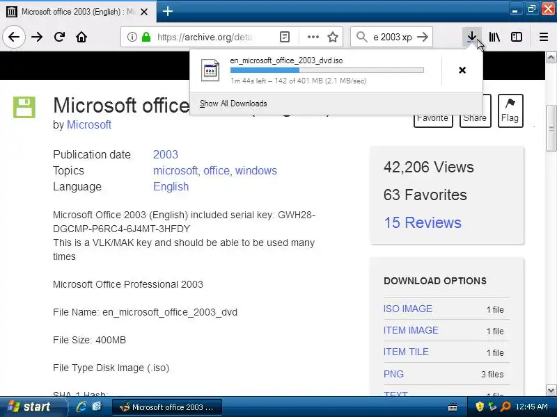Open the Microsoft author link

(x=89, y=124)
